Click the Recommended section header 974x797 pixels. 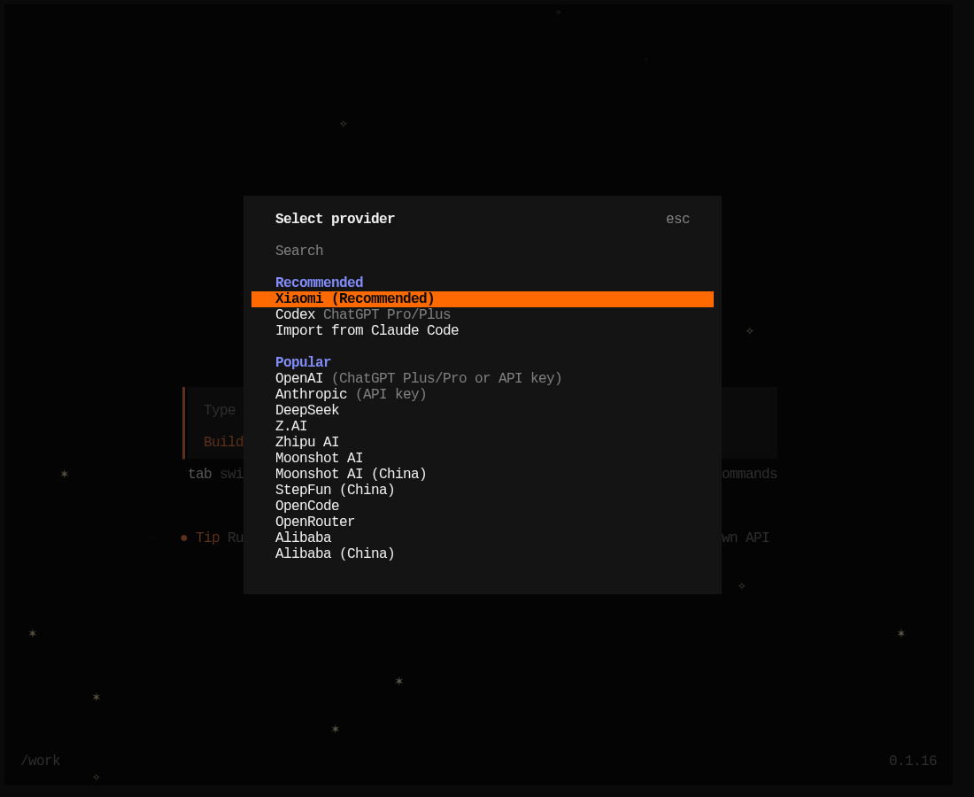320,282
